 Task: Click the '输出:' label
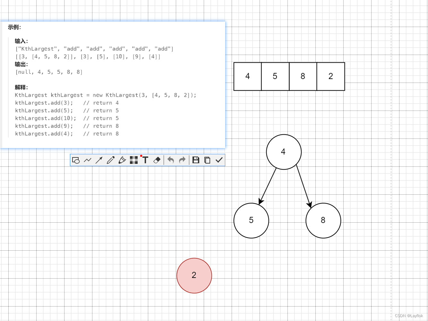click(21, 64)
